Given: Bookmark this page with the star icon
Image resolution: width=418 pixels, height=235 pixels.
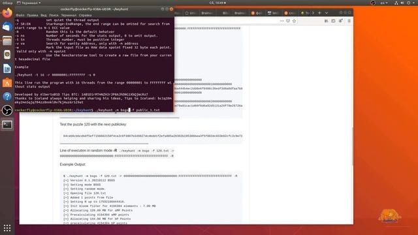Looking at the screenshot, I should (294, 21).
